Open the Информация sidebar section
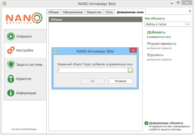 [x=25, y=93]
